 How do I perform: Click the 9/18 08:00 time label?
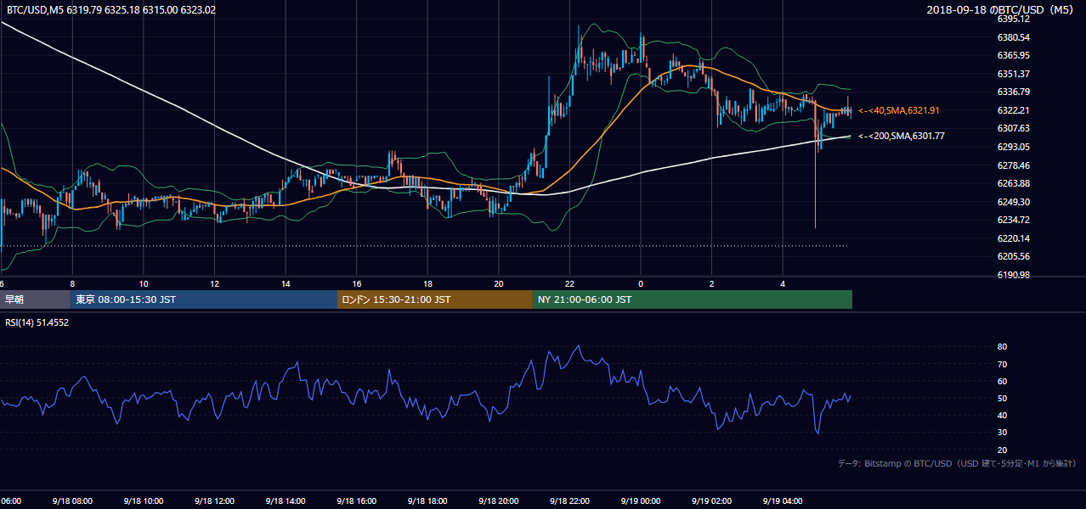(71, 501)
